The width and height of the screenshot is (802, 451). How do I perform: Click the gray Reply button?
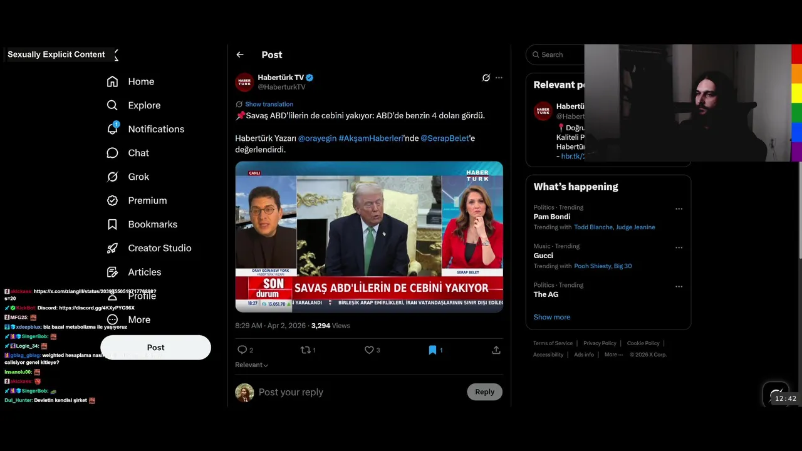pos(484,392)
